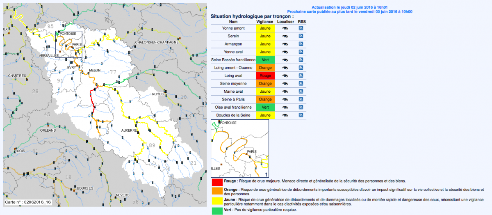
Task: Click the orange legend color box
Action: (x=217, y=191)
